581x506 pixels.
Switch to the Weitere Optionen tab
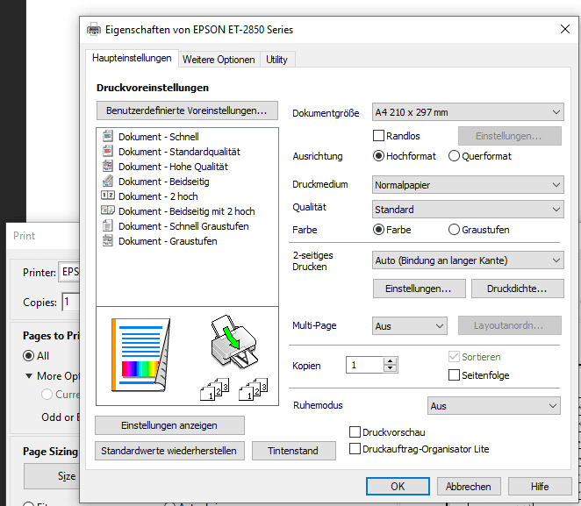tap(219, 60)
